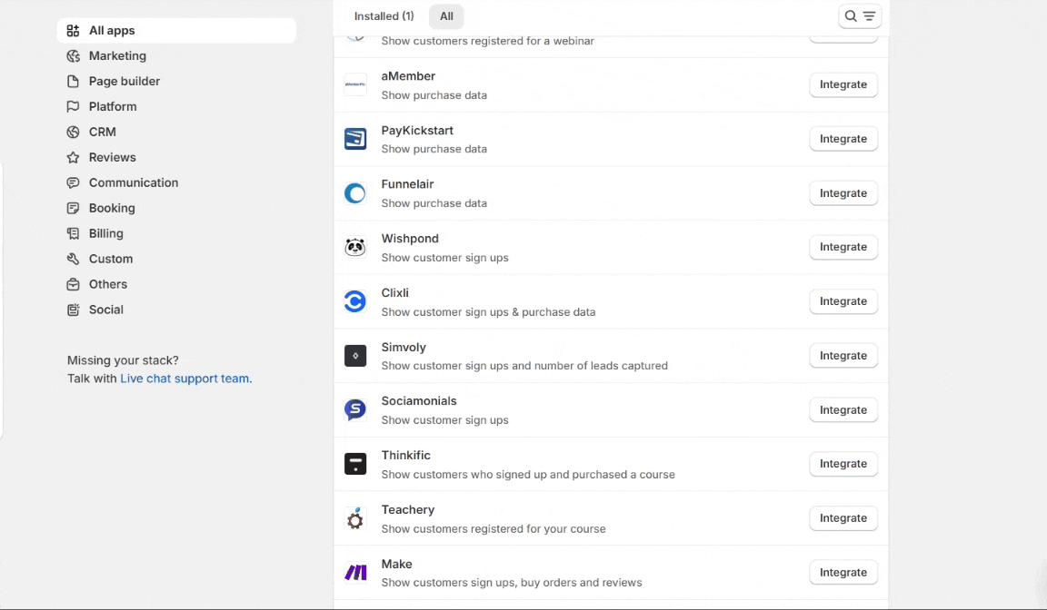Click the Simvoly app name
The height and width of the screenshot is (610, 1047).
tap(404, 348)
